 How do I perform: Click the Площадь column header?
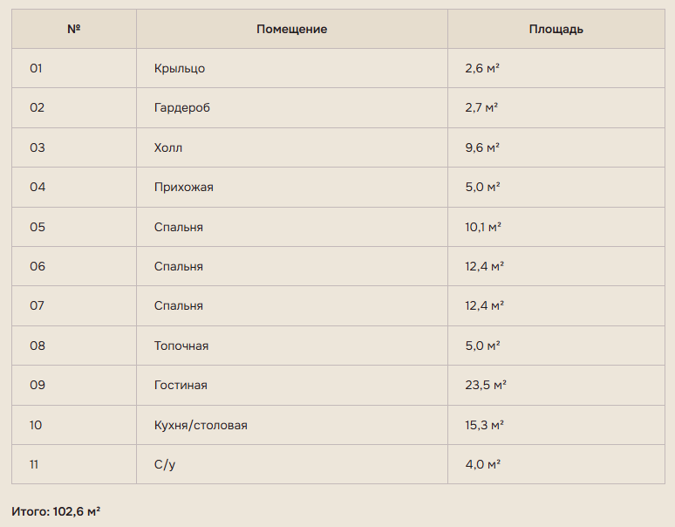556,29
